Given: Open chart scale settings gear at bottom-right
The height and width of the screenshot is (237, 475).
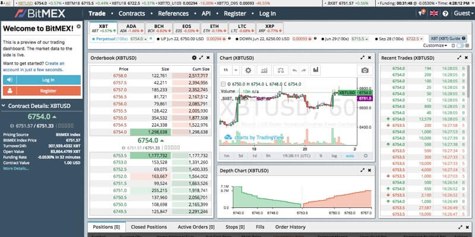Looking at the screenshot, I should pos(366,156).
